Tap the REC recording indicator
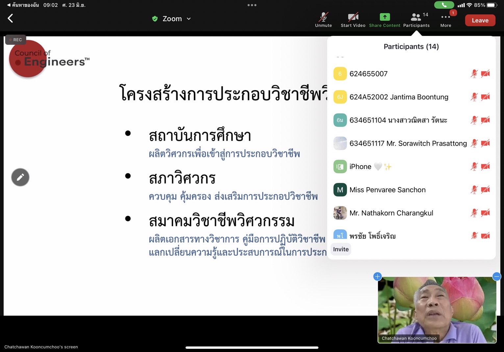This screenshot has width=504, height=352. point(15,40)
